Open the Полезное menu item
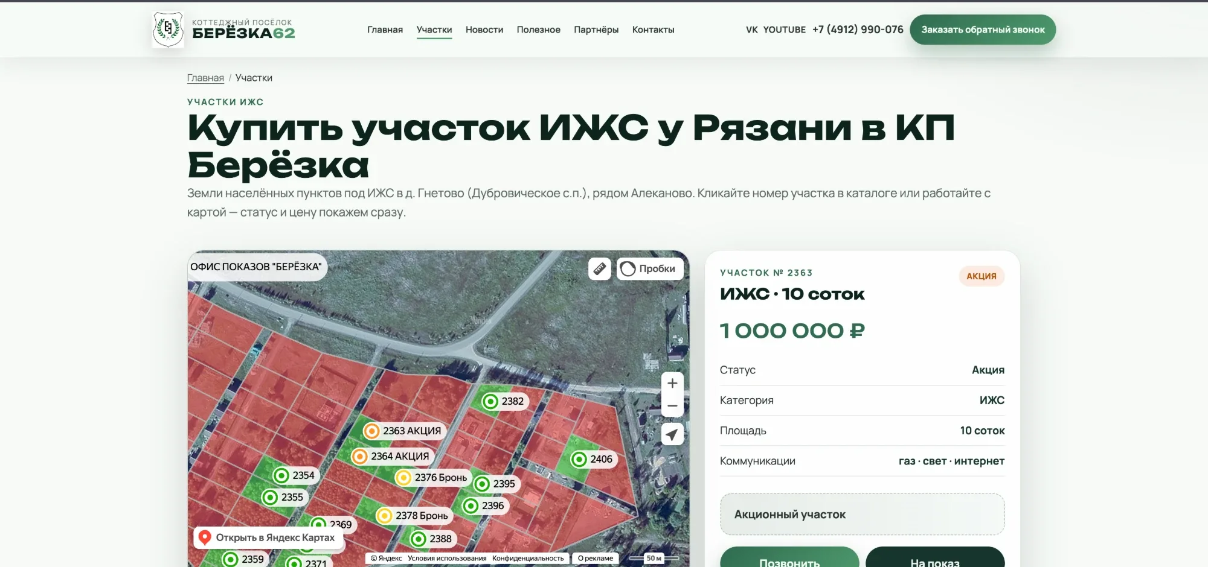Image resolution: width=1208 pixels, height=567 pixels. (539, 30)
